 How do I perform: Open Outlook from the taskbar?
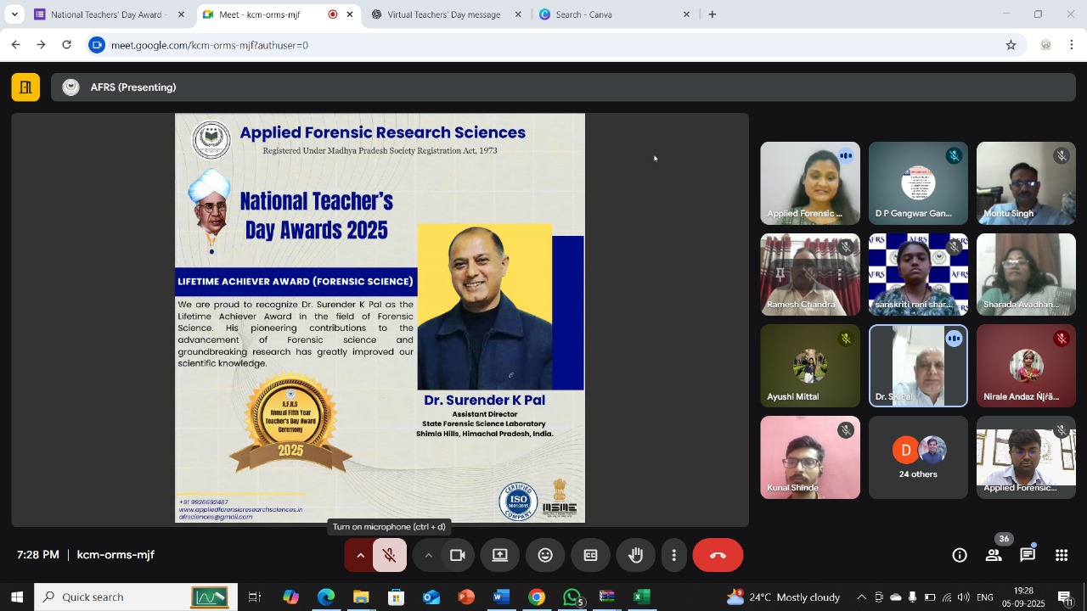pyautogui.click(x=431, y=597)
